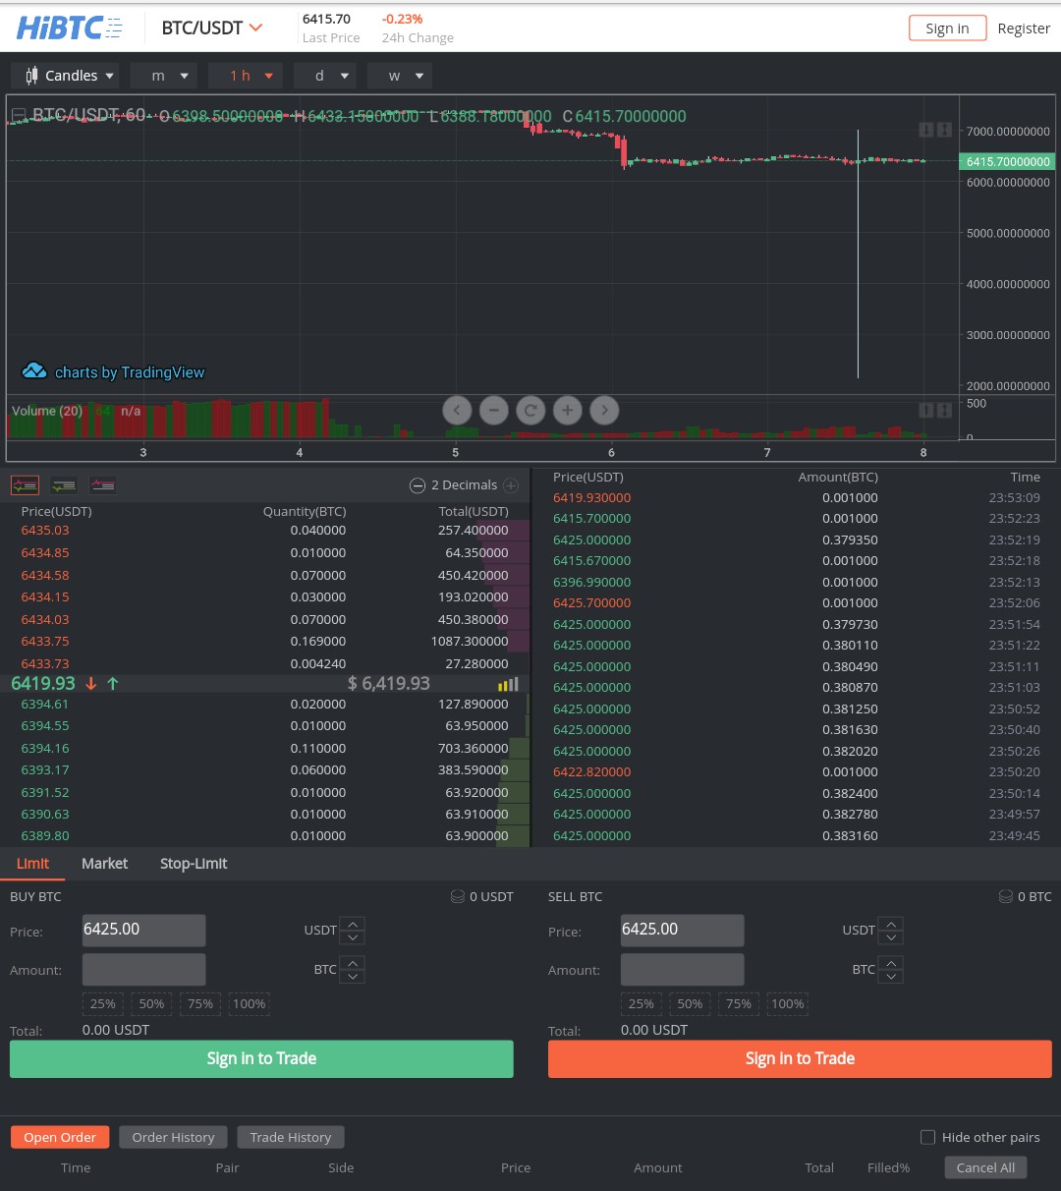The image size is (1061, 1191).
Task: Select the 6394.61 buy order row
Action: click(265, 704)
